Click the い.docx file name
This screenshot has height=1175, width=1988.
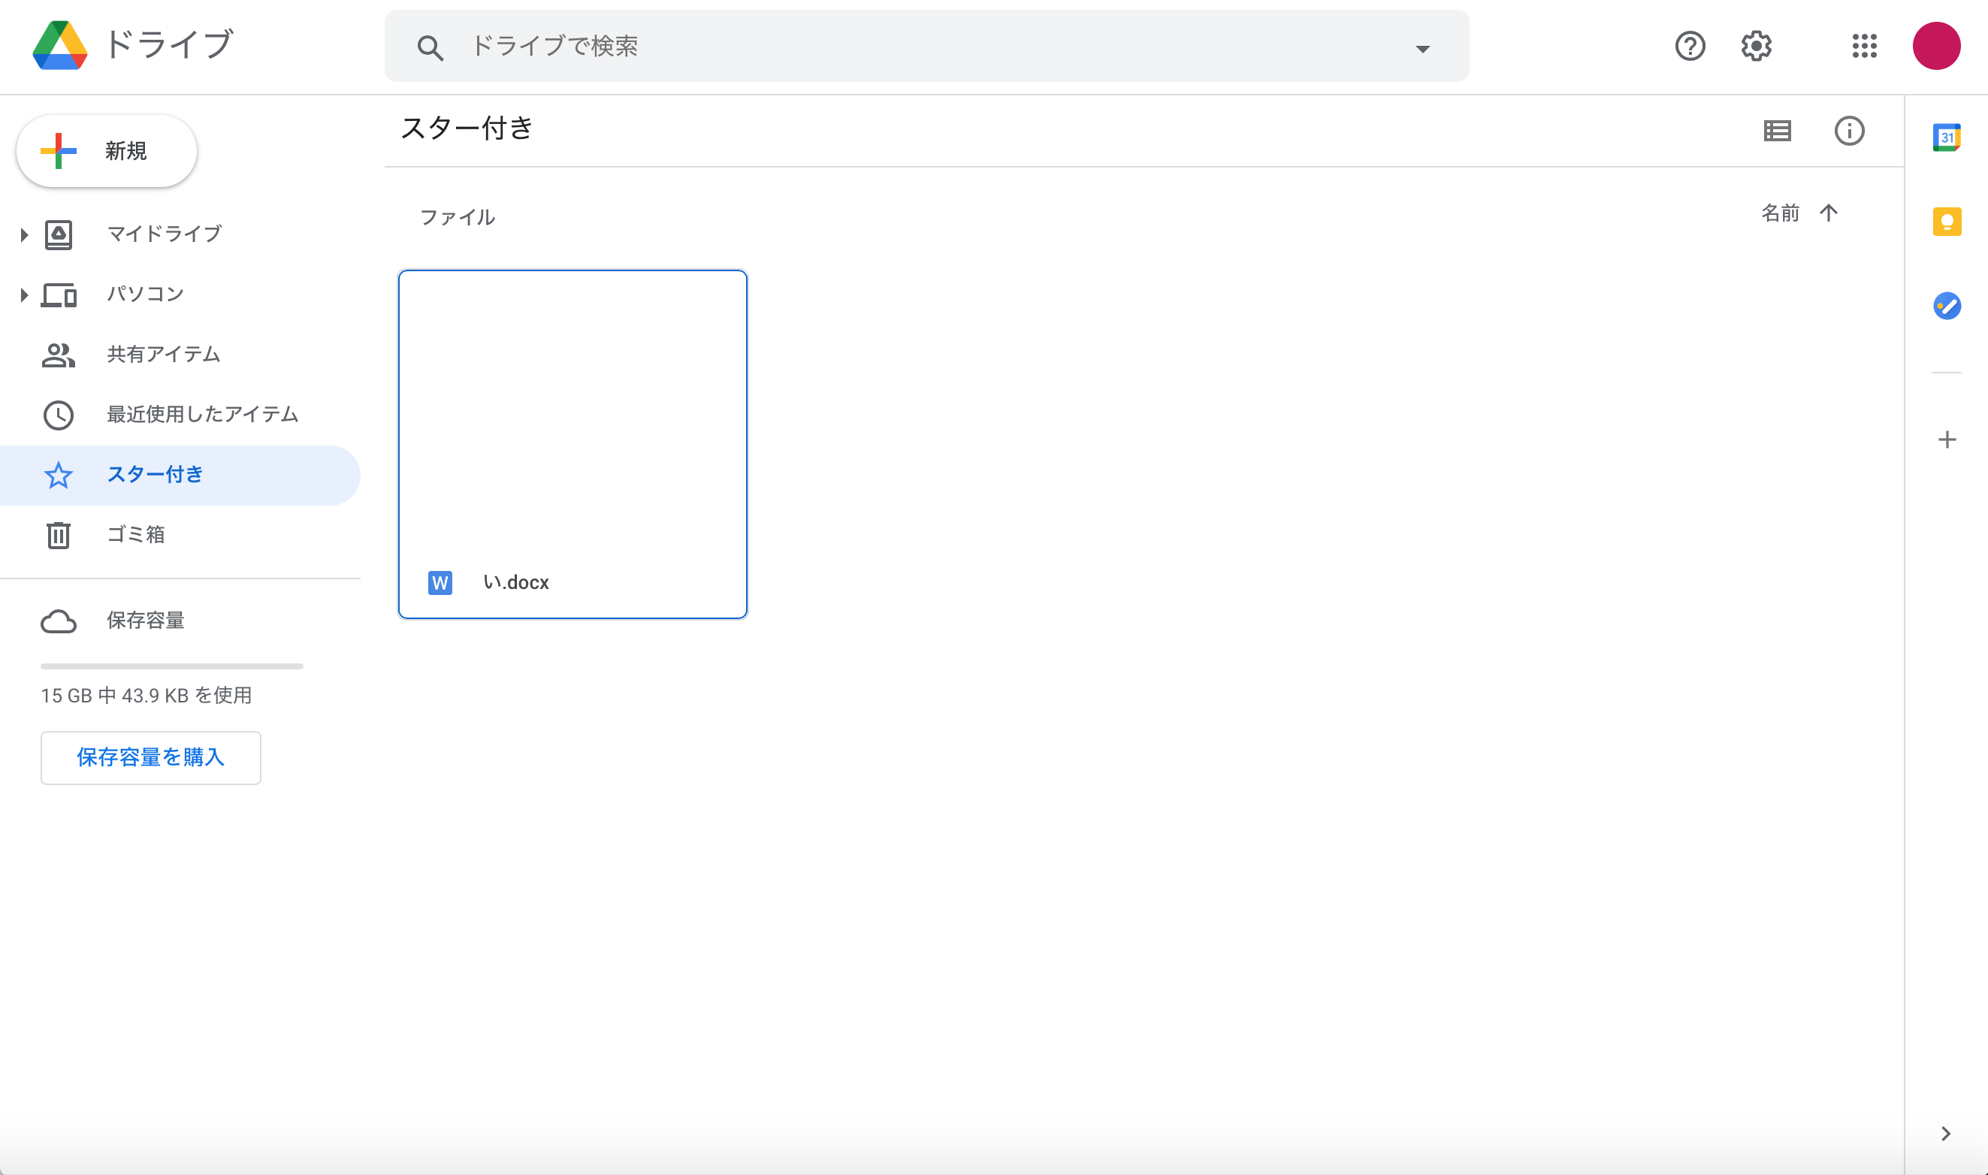point(516,582)
